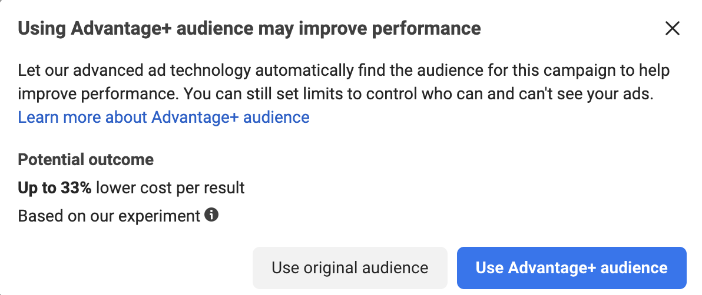This screenshot has height=295, width=702.
Task: Click the 'Up to 33%' bold text
Action: tap(55, 187)
